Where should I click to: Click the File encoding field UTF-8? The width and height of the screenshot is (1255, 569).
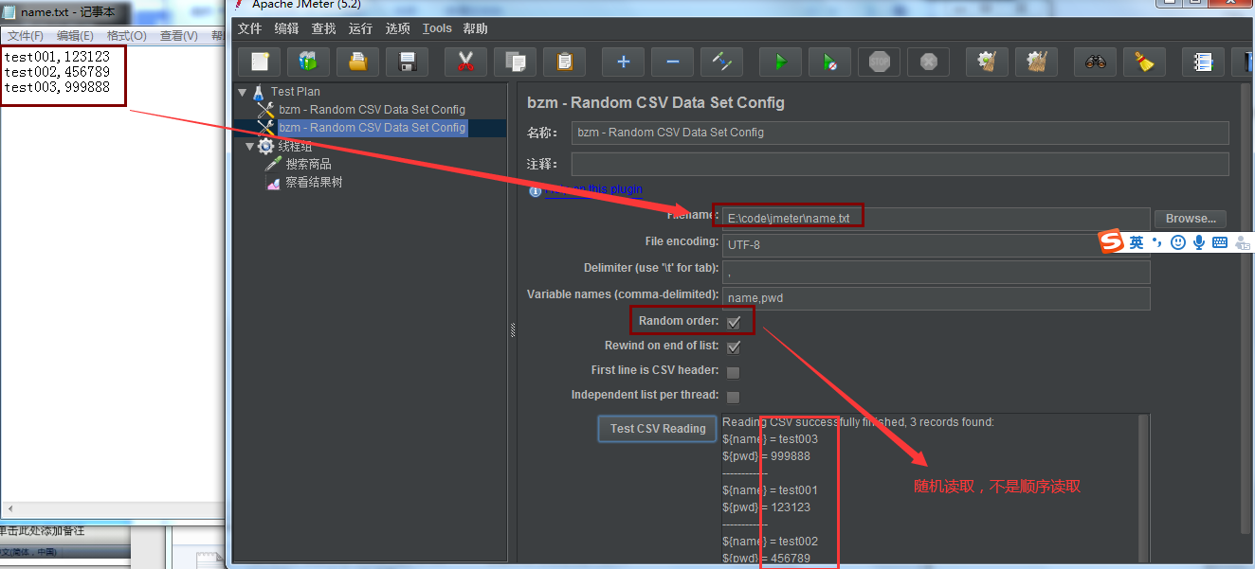point(936,245)
